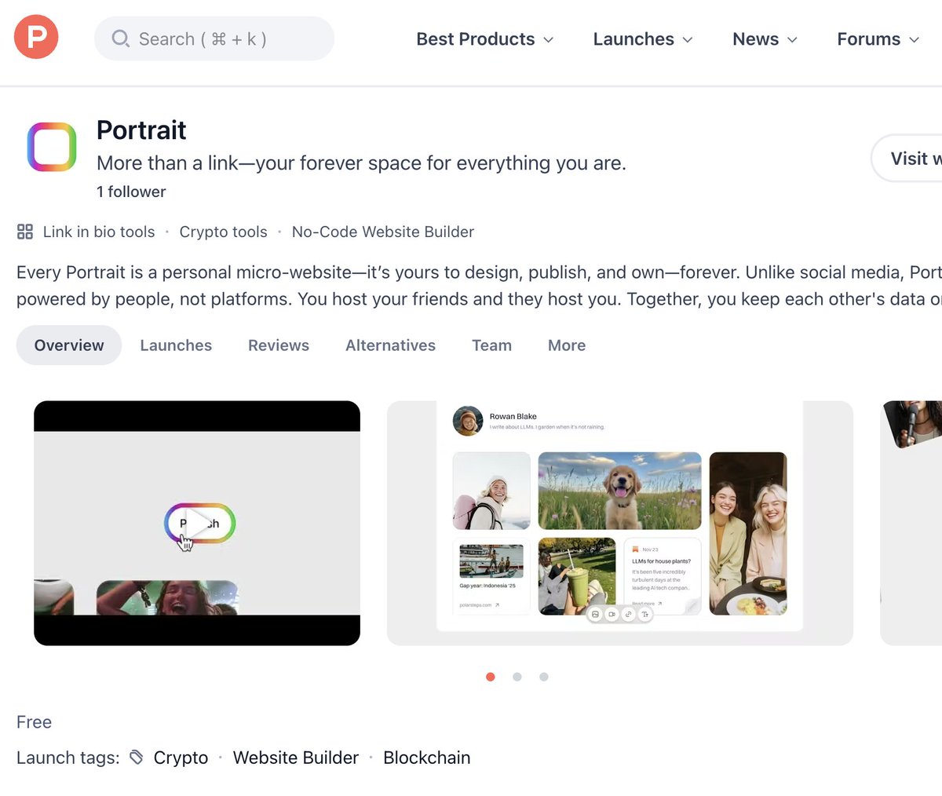Open the third partially visible gallery image
Viewport: 942px width, 796px height.
pos(911,524)
